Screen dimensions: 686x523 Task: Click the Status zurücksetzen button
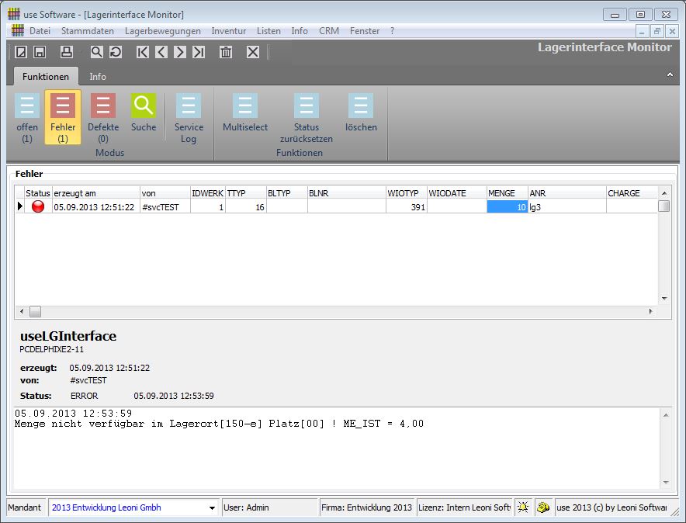(307, 117)
